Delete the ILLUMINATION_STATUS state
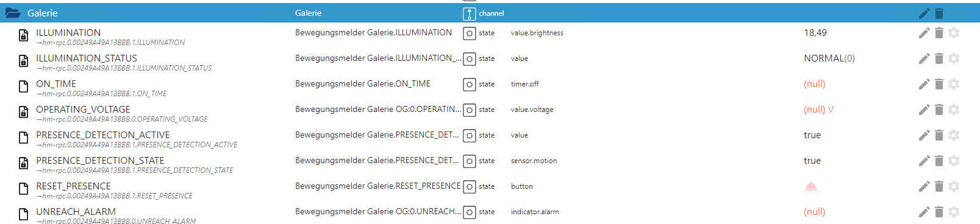980x224 pixels. pos(939,58)
